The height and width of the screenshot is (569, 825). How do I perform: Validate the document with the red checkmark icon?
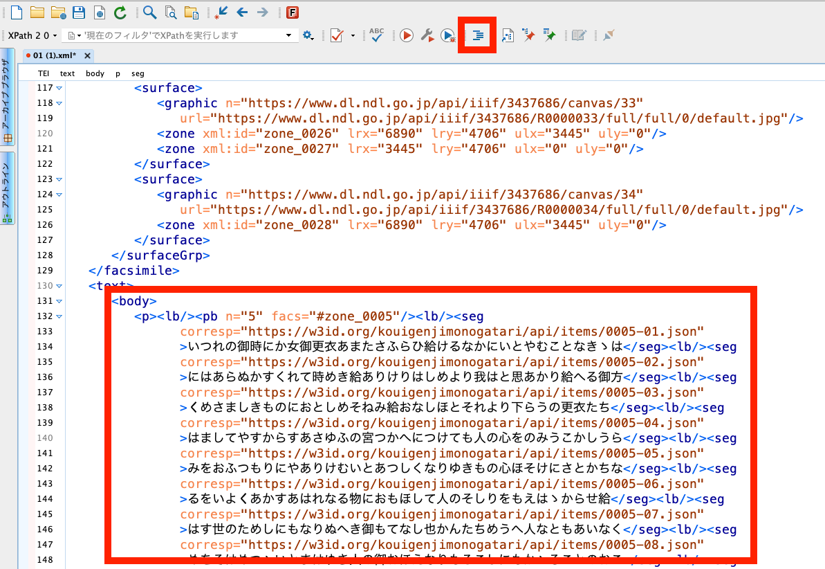[x=337, y=35]
